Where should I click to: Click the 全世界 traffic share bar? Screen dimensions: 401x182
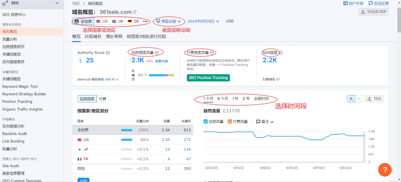[126, 130]
